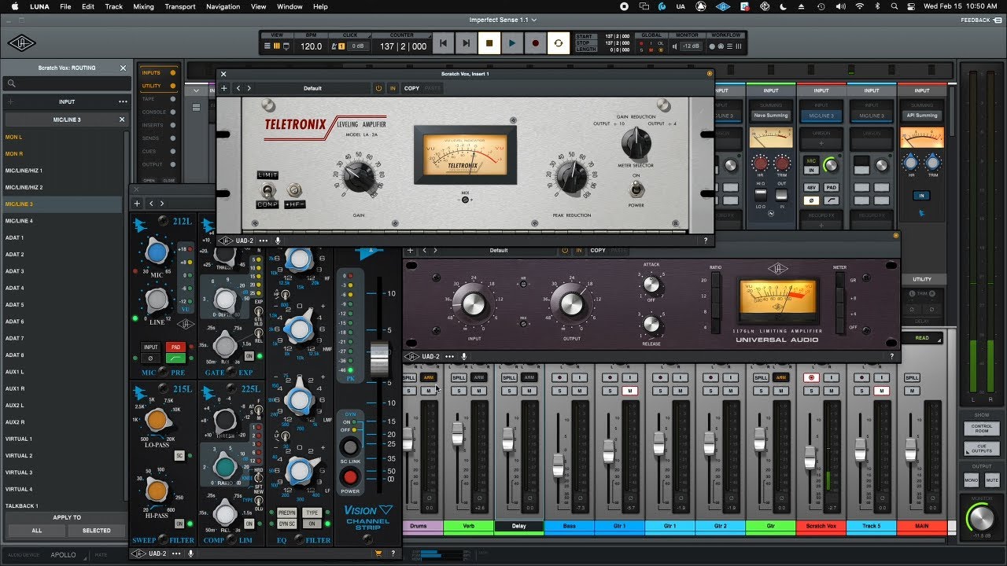Click the phase invert Ø button on Vision strip
The width and height of the screenshot is (1007, 566).
150,358
